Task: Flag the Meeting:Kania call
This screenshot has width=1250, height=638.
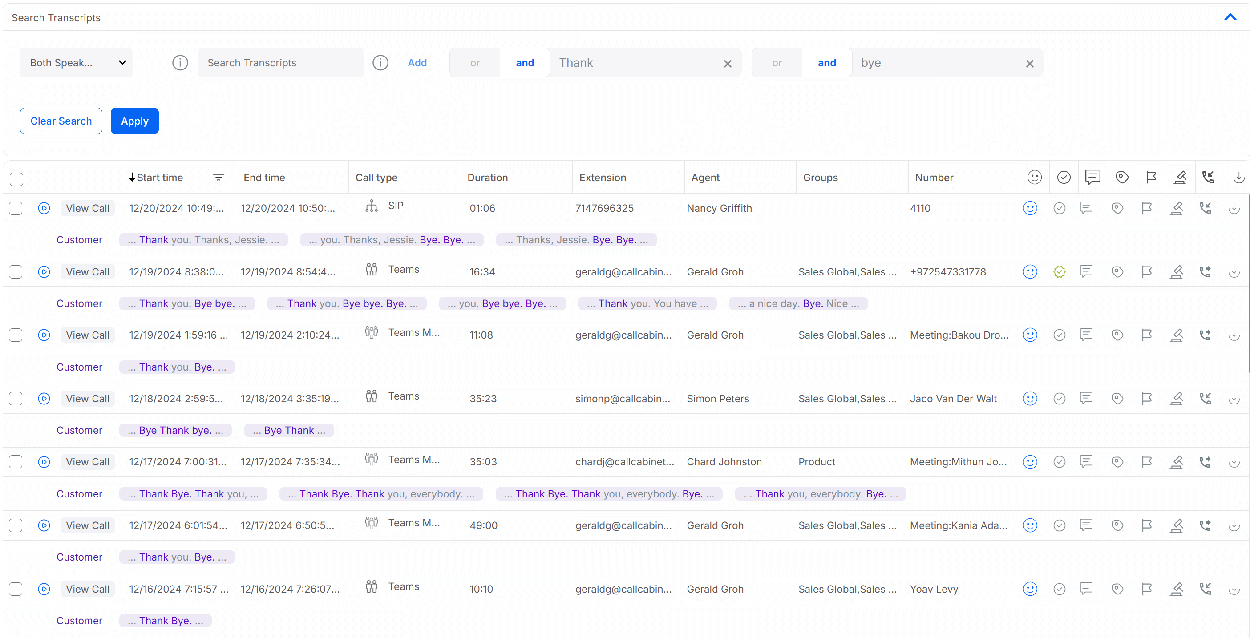Action: pos(1147,525)
